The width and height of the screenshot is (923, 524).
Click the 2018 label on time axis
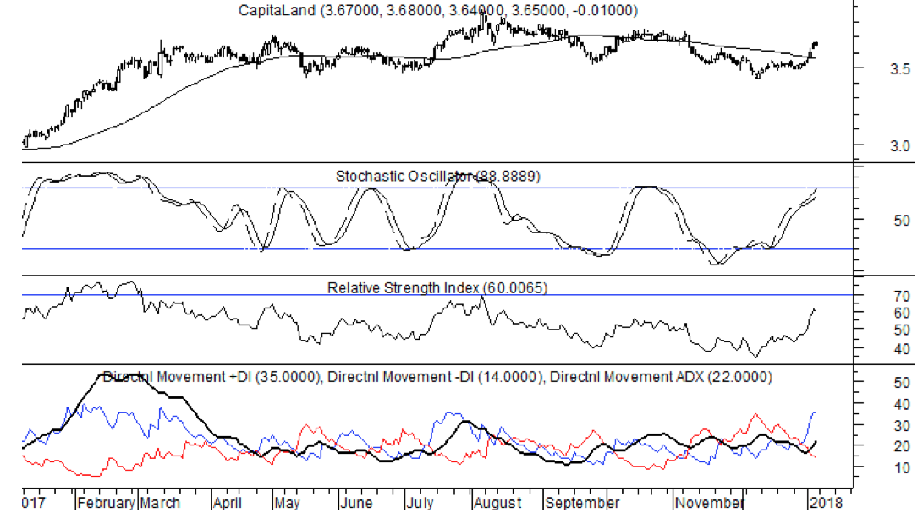click(x=827, y=504)
